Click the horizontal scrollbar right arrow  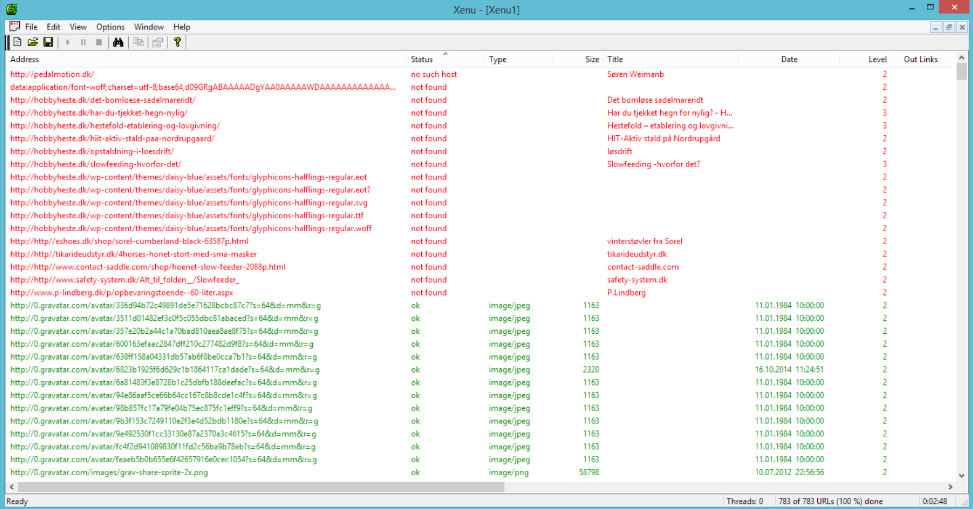tap(950, 487)
